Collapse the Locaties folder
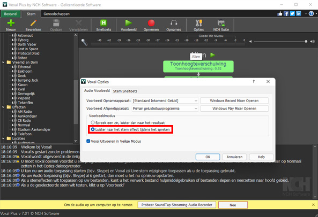 3,138
